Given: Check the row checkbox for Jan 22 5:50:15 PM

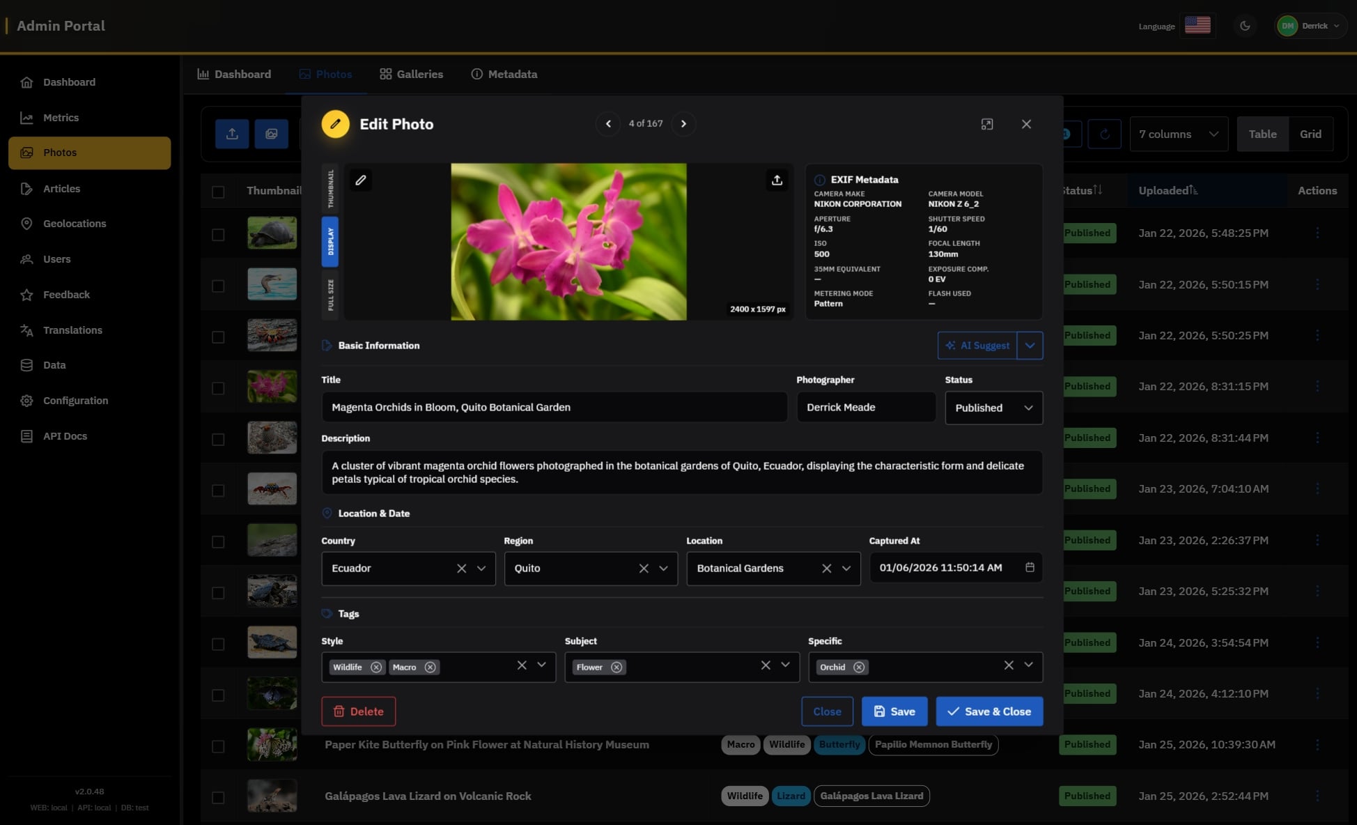Looking at the screenshot, I should click(x=218, y=286).
